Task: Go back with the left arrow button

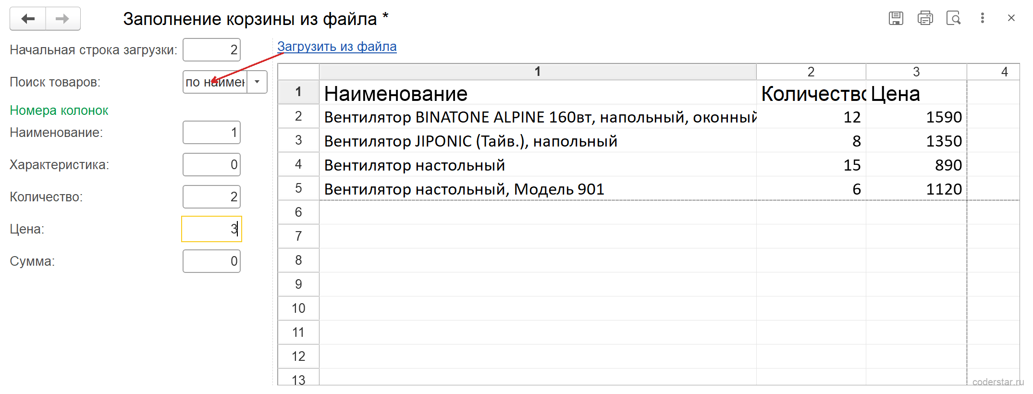Action: pos(28,19)
